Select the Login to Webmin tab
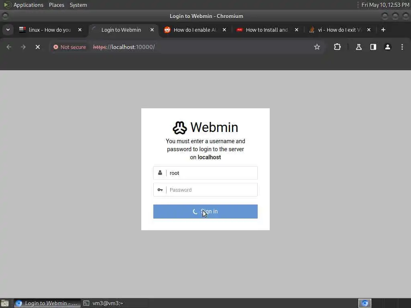 tap(121, 30)
